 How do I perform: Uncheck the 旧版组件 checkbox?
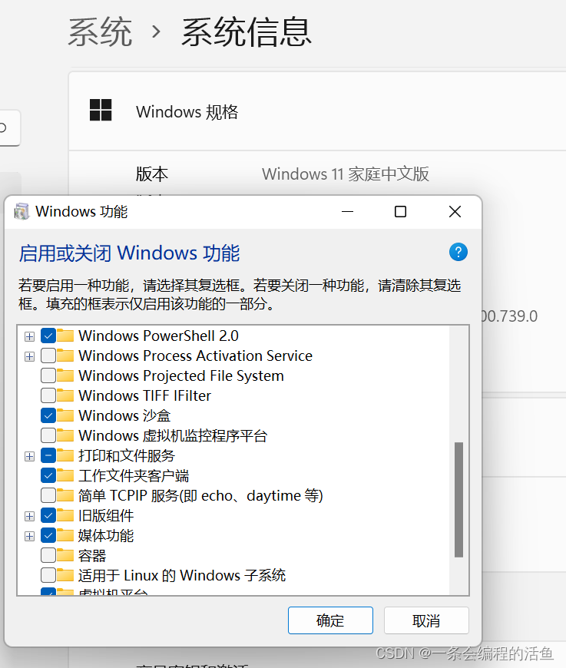(x=48, y=515)
